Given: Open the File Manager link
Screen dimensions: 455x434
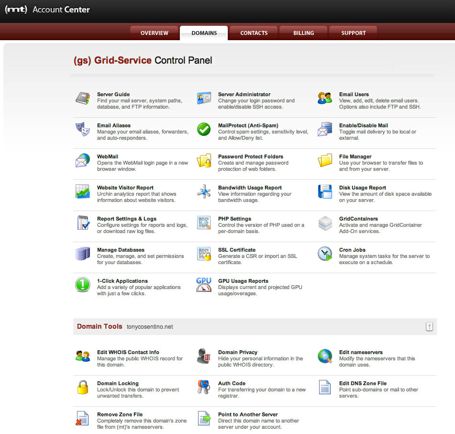Looking at the screenshot, I should [355, 156].
